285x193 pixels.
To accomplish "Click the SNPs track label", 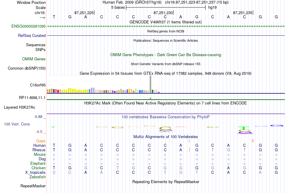I will click(x=40, y=50).
